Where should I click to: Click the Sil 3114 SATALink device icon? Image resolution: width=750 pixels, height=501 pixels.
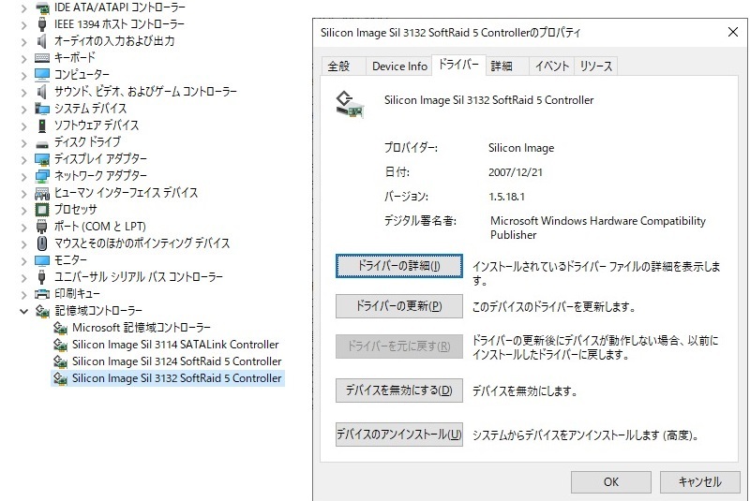tap(60, 345)
